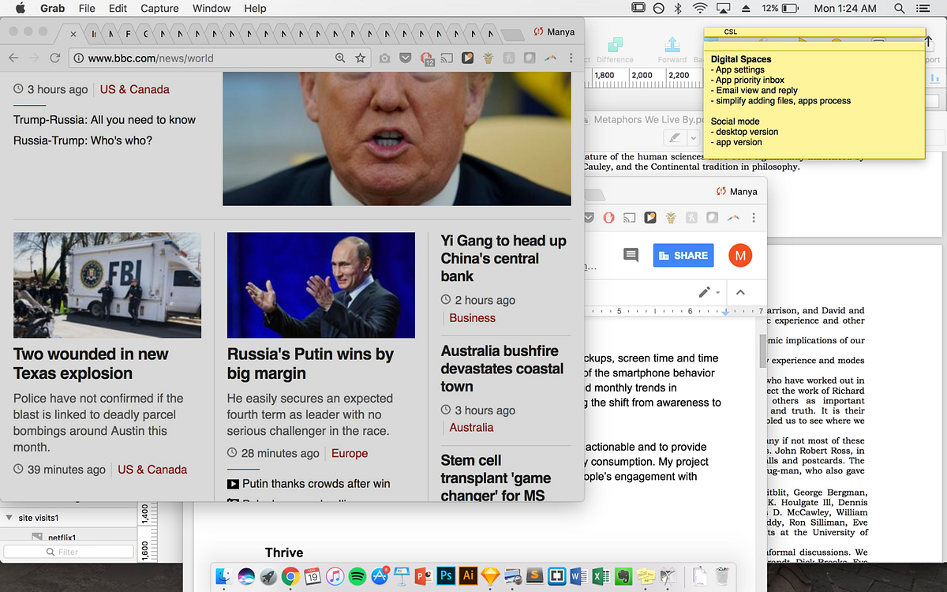Click 'Metaphors We Live By' PDF window title
The width and height of the screenshot is (947, 592).
click(648, 119)
